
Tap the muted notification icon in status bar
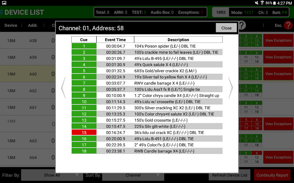[x=256, y=3]
